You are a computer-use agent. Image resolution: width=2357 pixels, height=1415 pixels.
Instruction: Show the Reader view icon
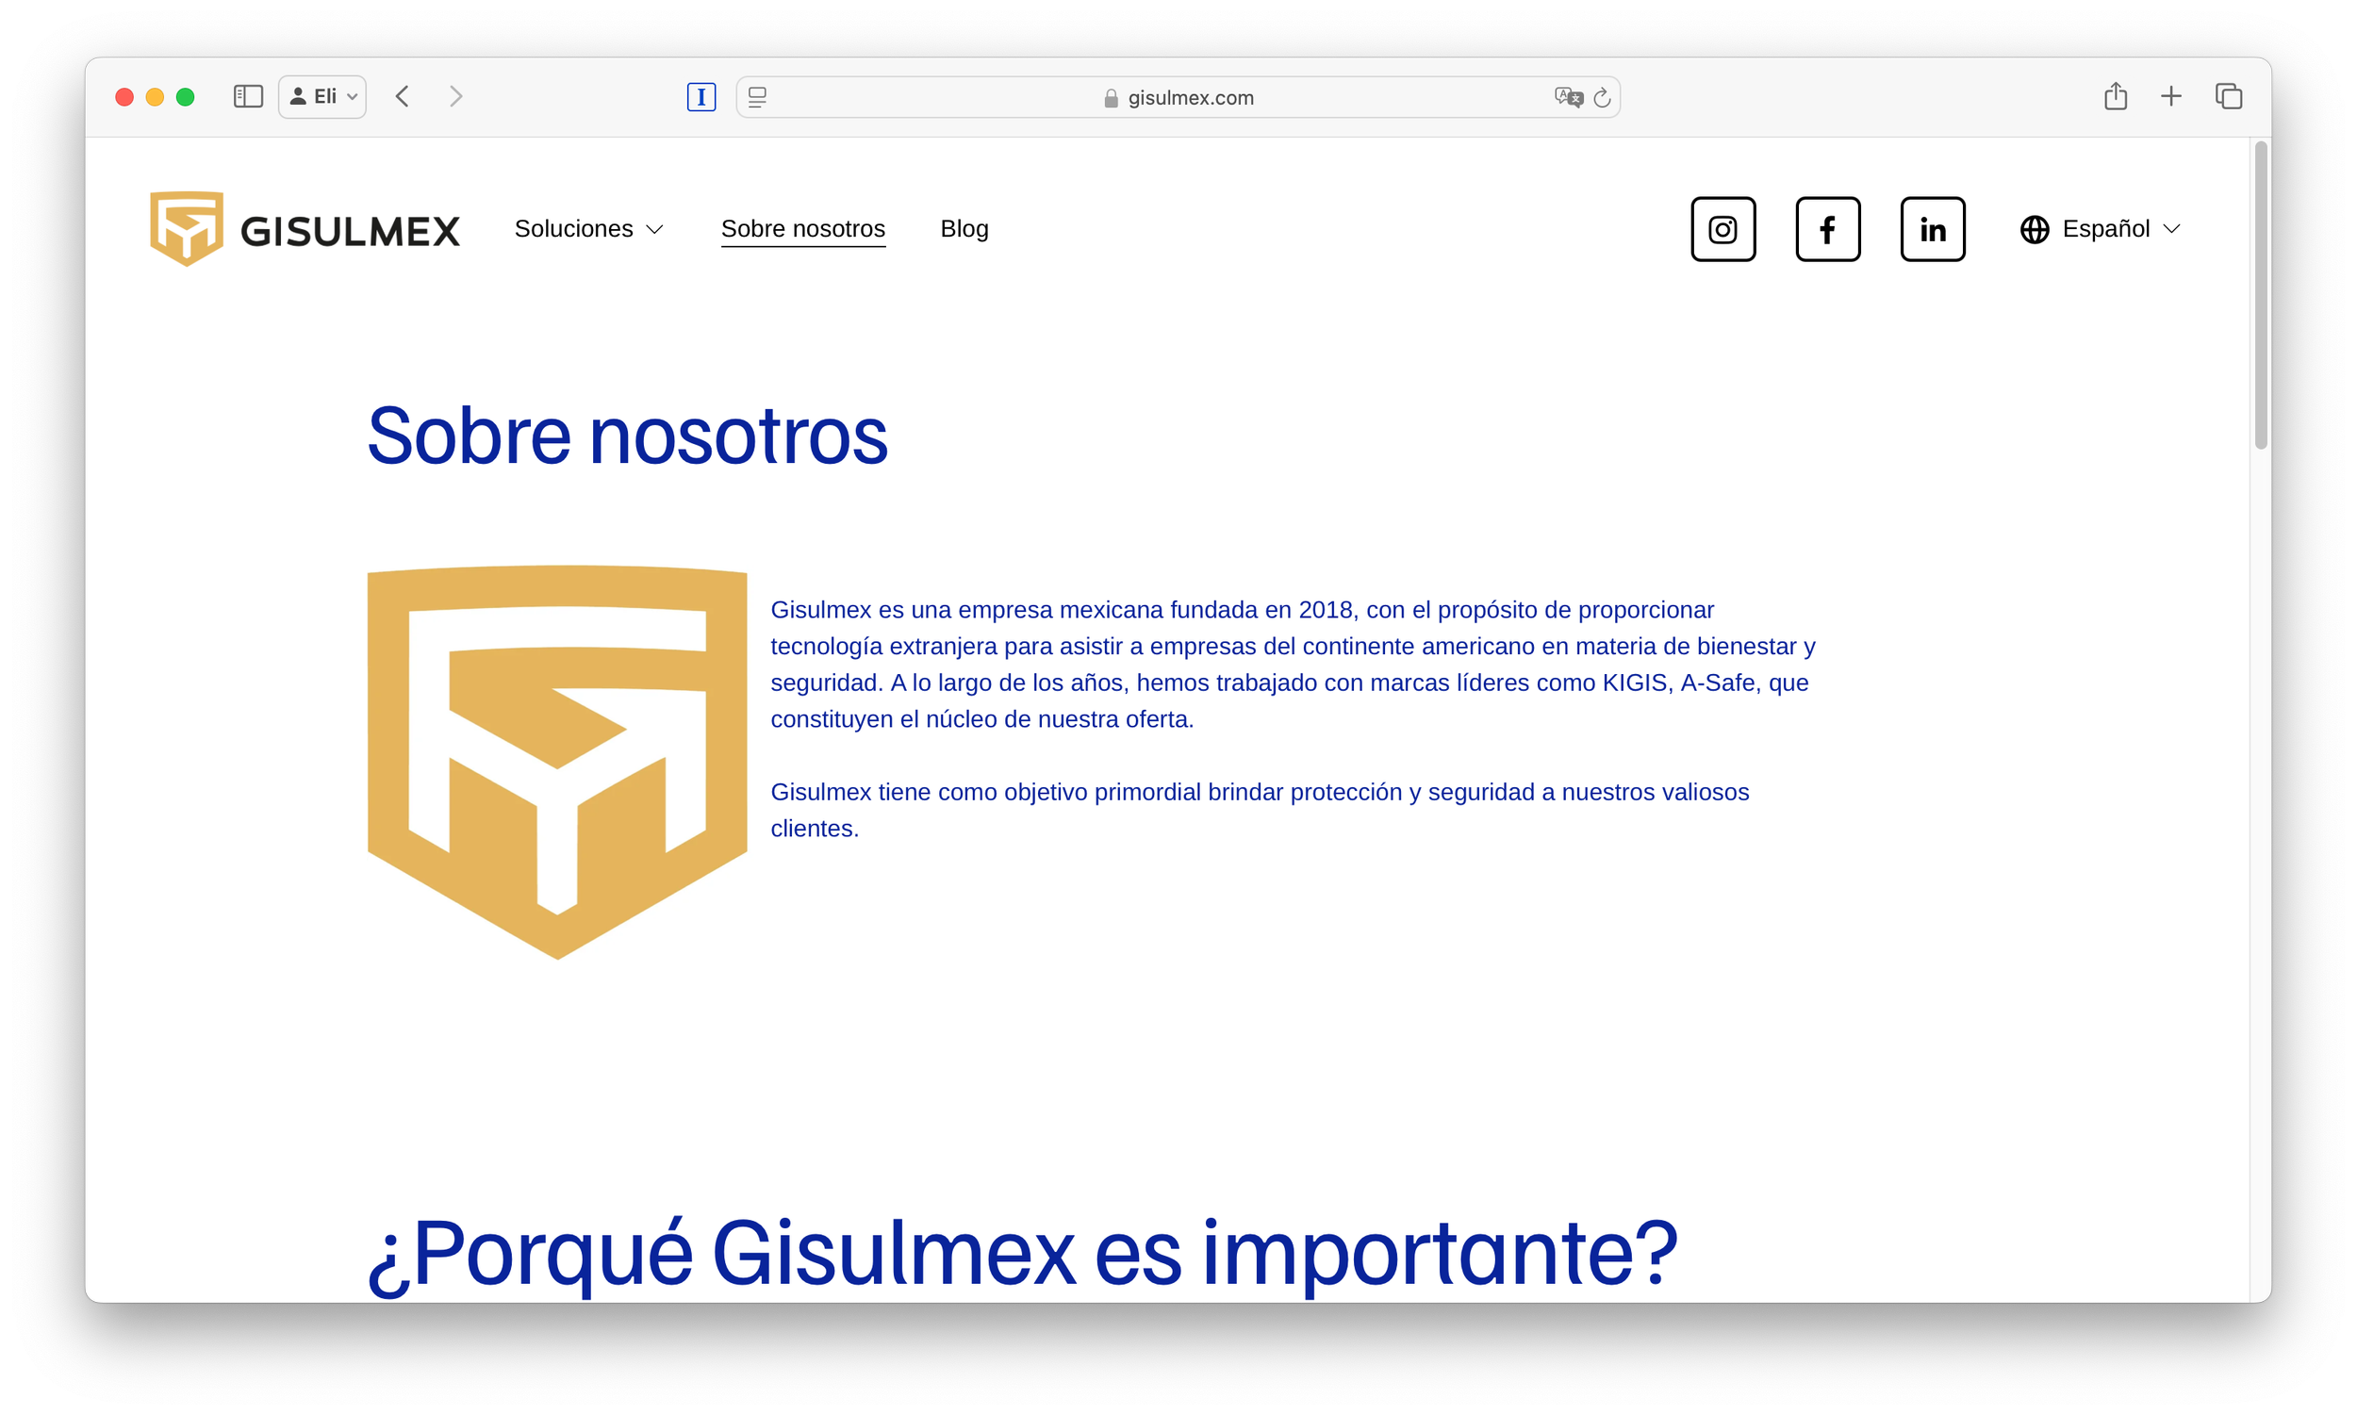tap(757, 96)
